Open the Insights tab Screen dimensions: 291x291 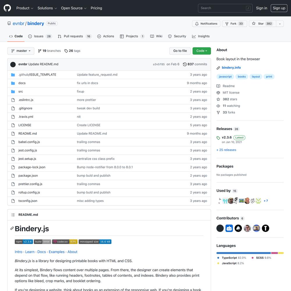pyautogui.click(x=201, y=36)
